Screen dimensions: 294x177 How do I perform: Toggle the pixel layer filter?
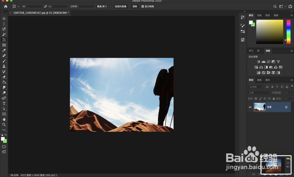point(267,87)
